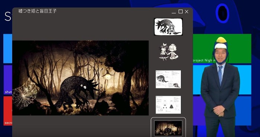Click the 嘘つき姫と盲目王子 window title
This screenshot has width=260, height=137.
(38, 11)
